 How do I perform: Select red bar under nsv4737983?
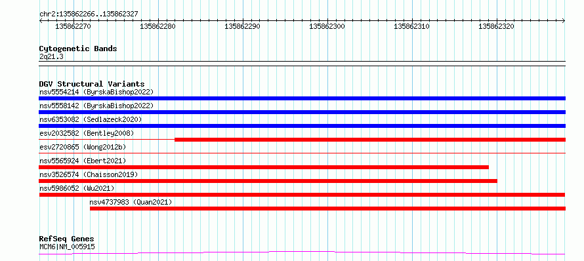tap(327, 209)
